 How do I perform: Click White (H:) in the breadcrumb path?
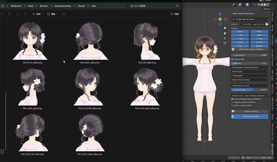click(16, 6)
